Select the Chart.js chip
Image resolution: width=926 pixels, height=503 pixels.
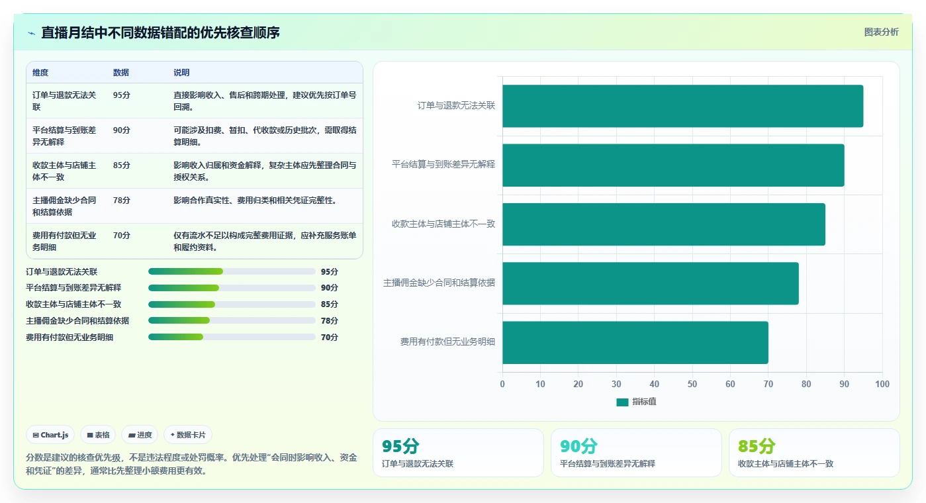(x=50, y=435)
